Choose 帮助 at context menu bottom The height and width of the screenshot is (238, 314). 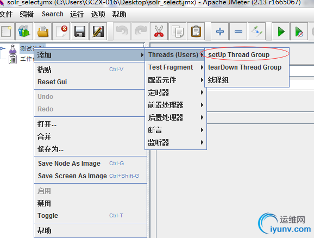(x=91, y=230)
